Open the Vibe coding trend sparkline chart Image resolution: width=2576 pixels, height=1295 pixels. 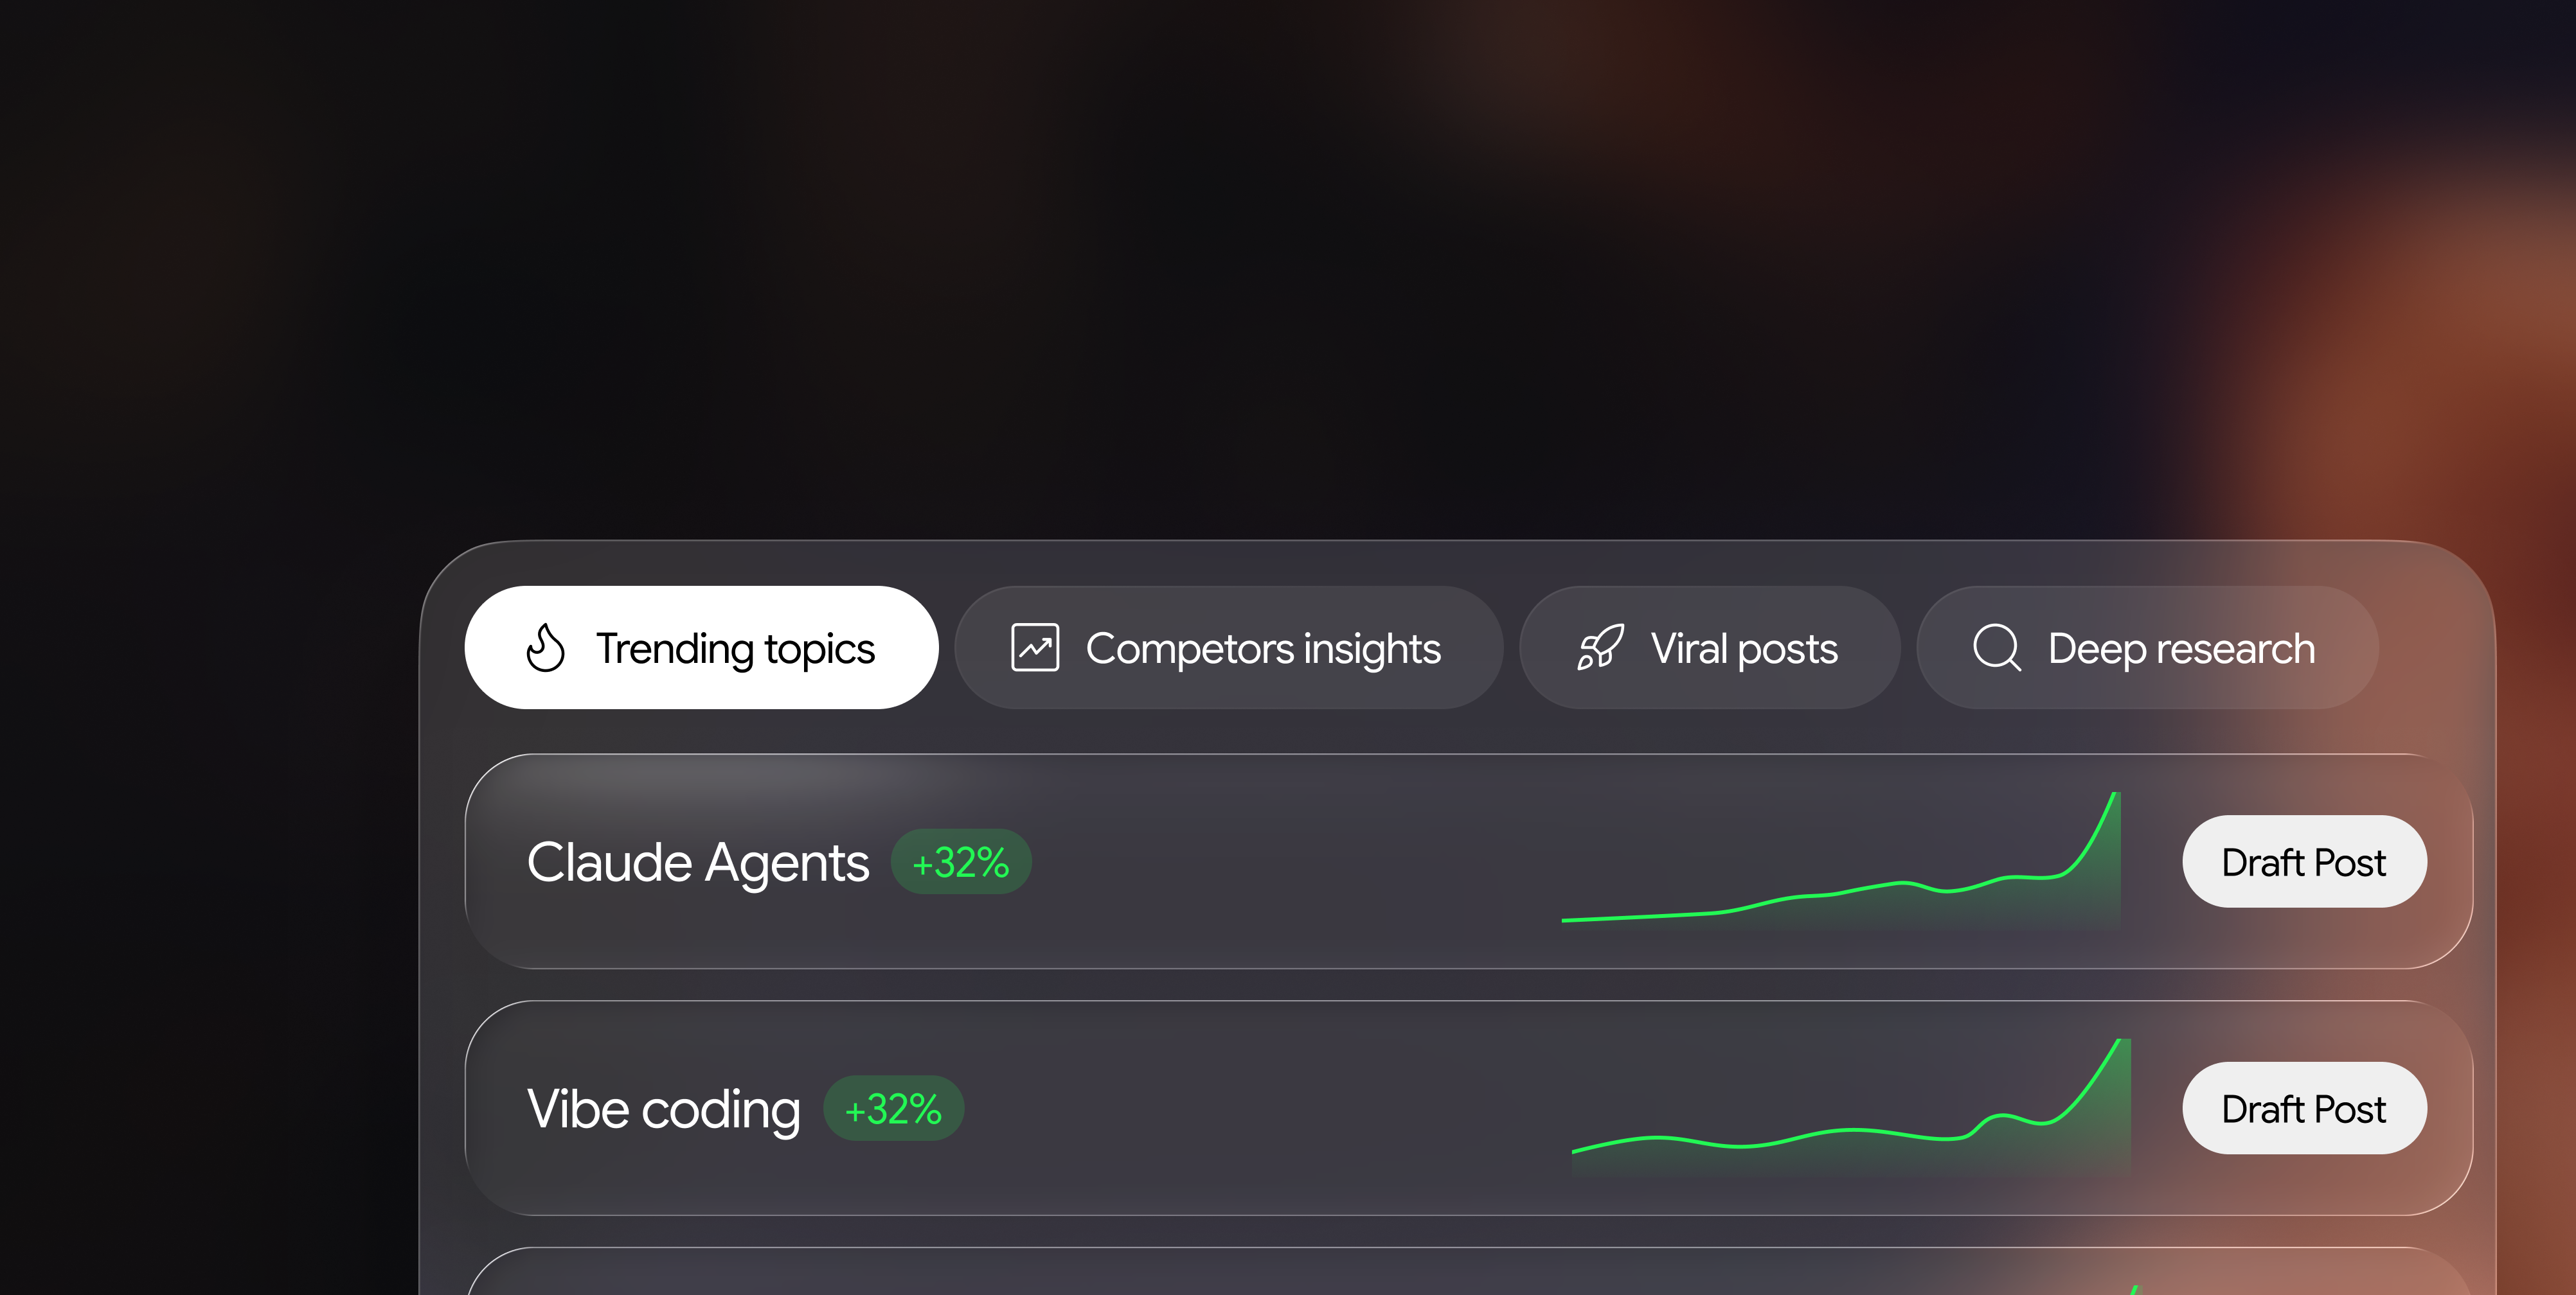(1851, 1106)
